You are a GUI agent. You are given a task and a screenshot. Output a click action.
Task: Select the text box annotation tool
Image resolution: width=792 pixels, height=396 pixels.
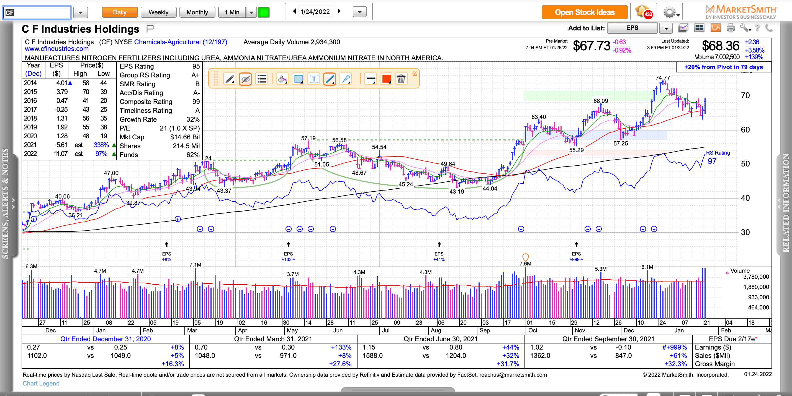point(313,79)
